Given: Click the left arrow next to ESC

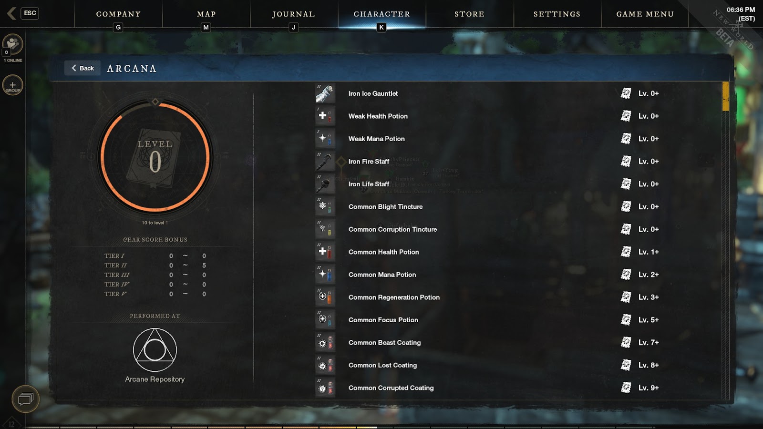Looking at the screenshot, I should pos(11,13).
